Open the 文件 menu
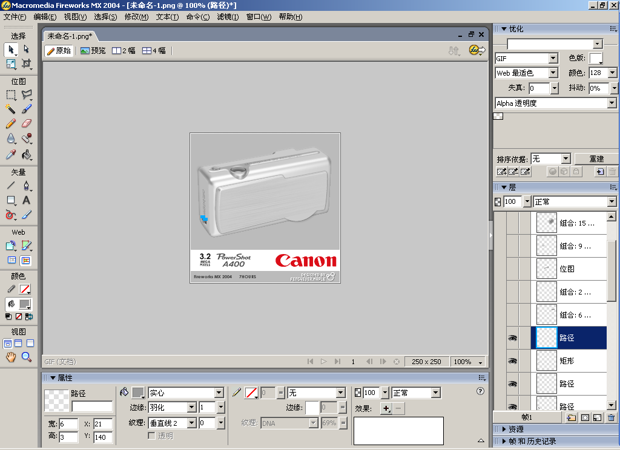 [x=15, y=16]
